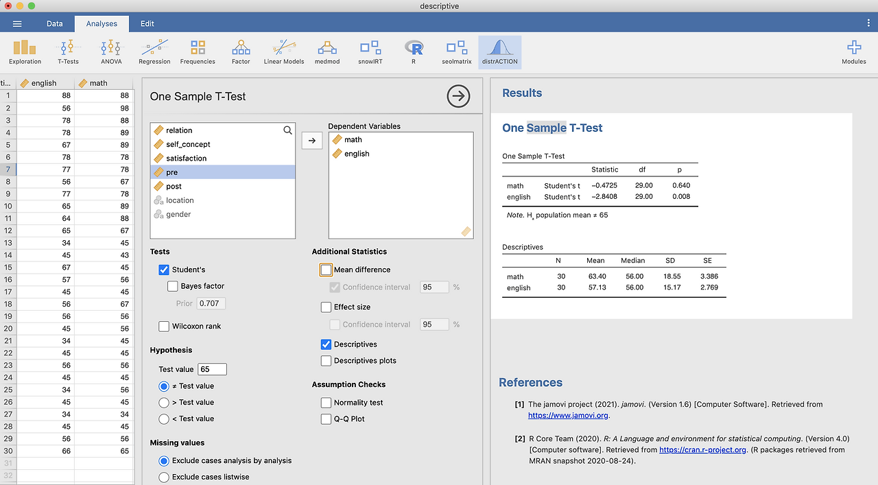Open the hamburger main menu
878x485 pixels.
click(x=17, y=23)
